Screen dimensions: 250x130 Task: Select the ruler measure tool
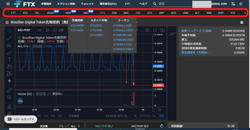[9, 90]
